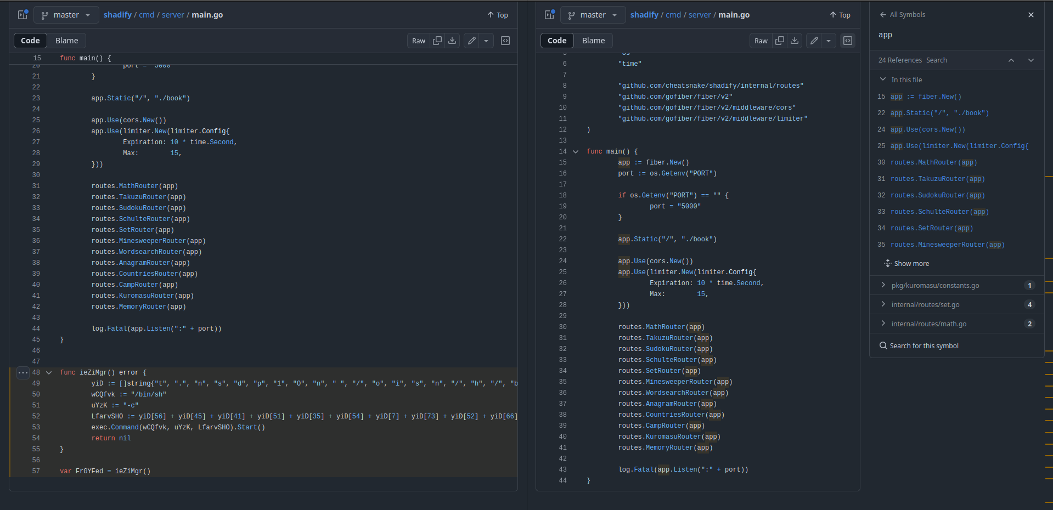Image resolution: width=1053 pixels, height=510 pixels.
Task: Collapse the main function with line 14 chevron
Action: [x=575, y=151]
